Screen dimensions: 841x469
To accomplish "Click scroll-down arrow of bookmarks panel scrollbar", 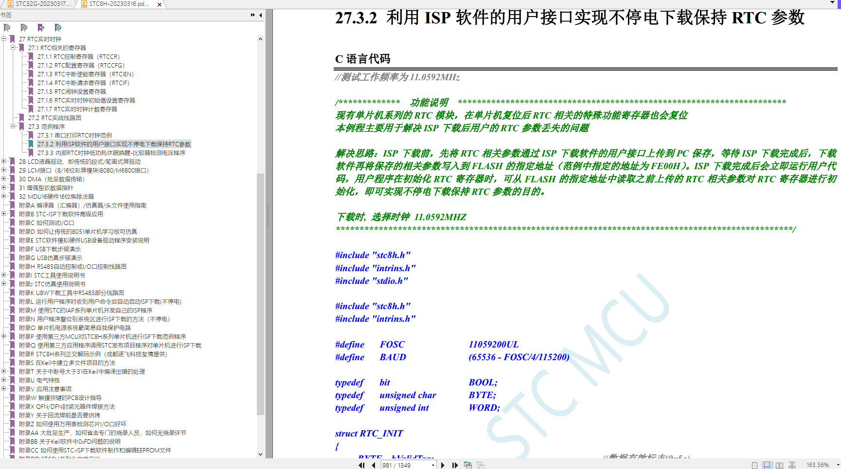I will [x=260, y=454].
